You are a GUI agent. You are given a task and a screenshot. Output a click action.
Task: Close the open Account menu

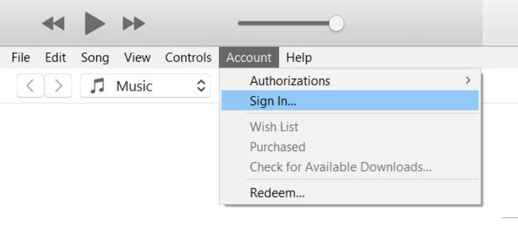tap(249, 58)
